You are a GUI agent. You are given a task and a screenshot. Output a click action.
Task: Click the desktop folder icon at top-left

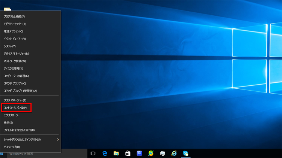click(x=7, y=9)
